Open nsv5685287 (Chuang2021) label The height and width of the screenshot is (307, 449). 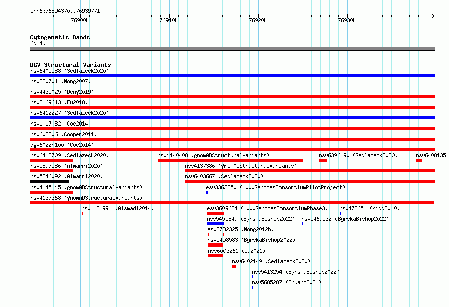tap(287, 282)
